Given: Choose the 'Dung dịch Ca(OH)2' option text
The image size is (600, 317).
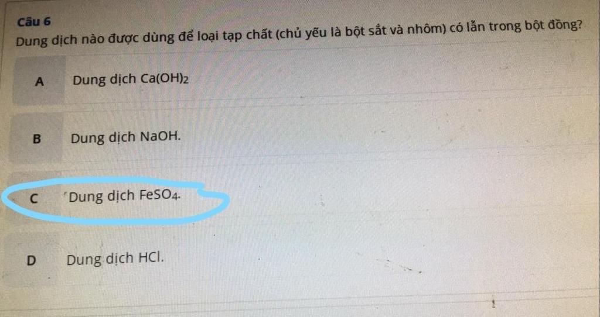Looking at the screenshot, I should (x=131, y=80).
